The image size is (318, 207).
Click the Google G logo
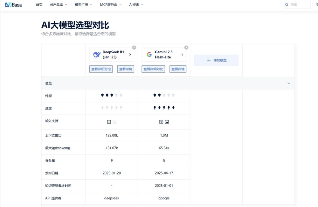(149, 55)
